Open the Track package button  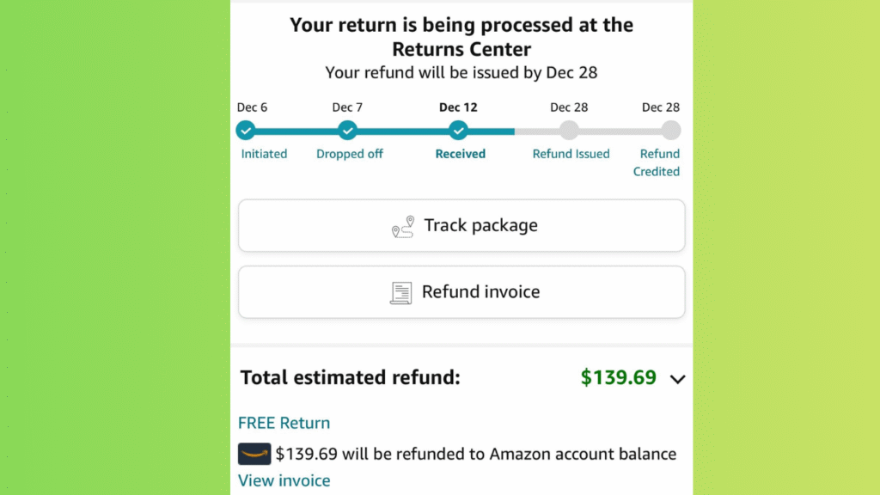[461, 226]
